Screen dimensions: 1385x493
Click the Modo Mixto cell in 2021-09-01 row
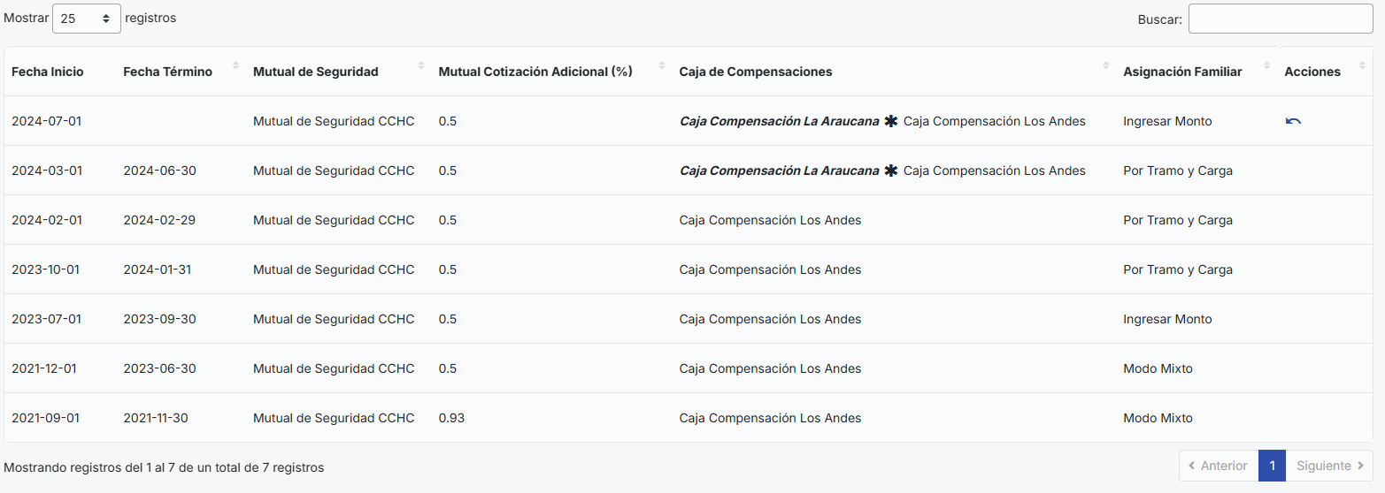coord(1158,418)
